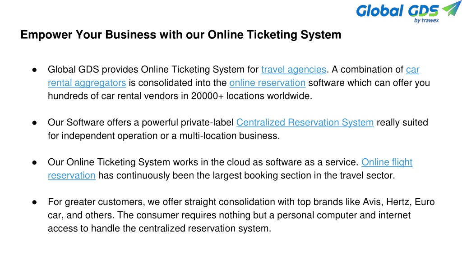462x259 pixels.
Task: Click the line 'access to handle the centralized reservation system'
Action: pos(159,228)
